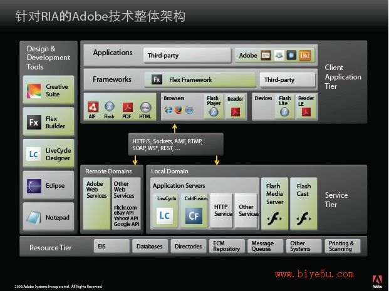389x291 pixels.
Task: Click the Databases resource box
Action: [x=150, y=246]
